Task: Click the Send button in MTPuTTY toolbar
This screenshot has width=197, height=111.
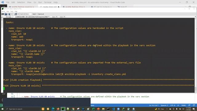Action: [x=34, y=14]
